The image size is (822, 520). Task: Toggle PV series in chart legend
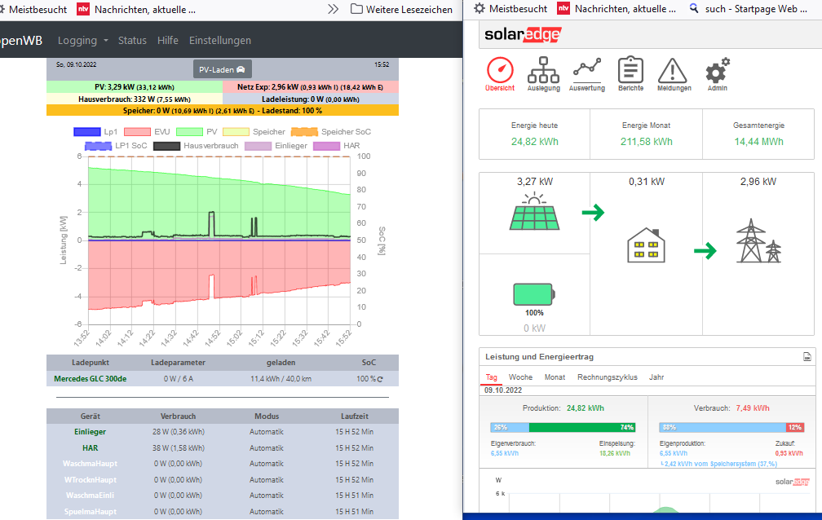[197, 132]
